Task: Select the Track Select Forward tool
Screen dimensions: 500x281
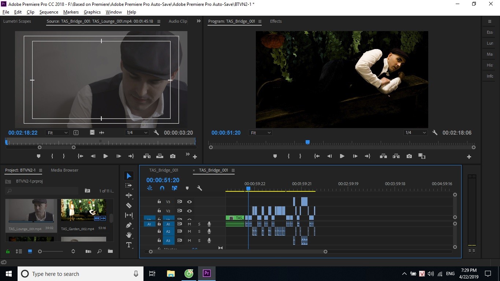Action: click(129, 186)
